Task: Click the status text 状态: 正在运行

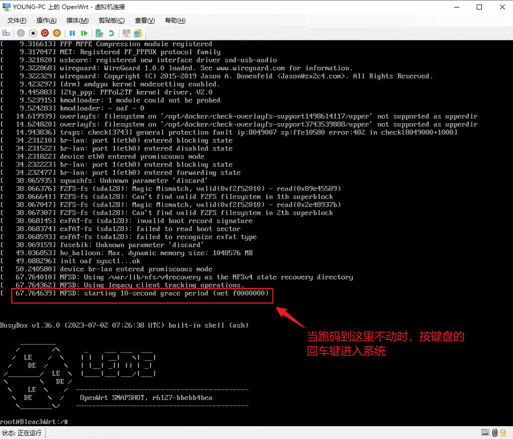Action: 21,433
